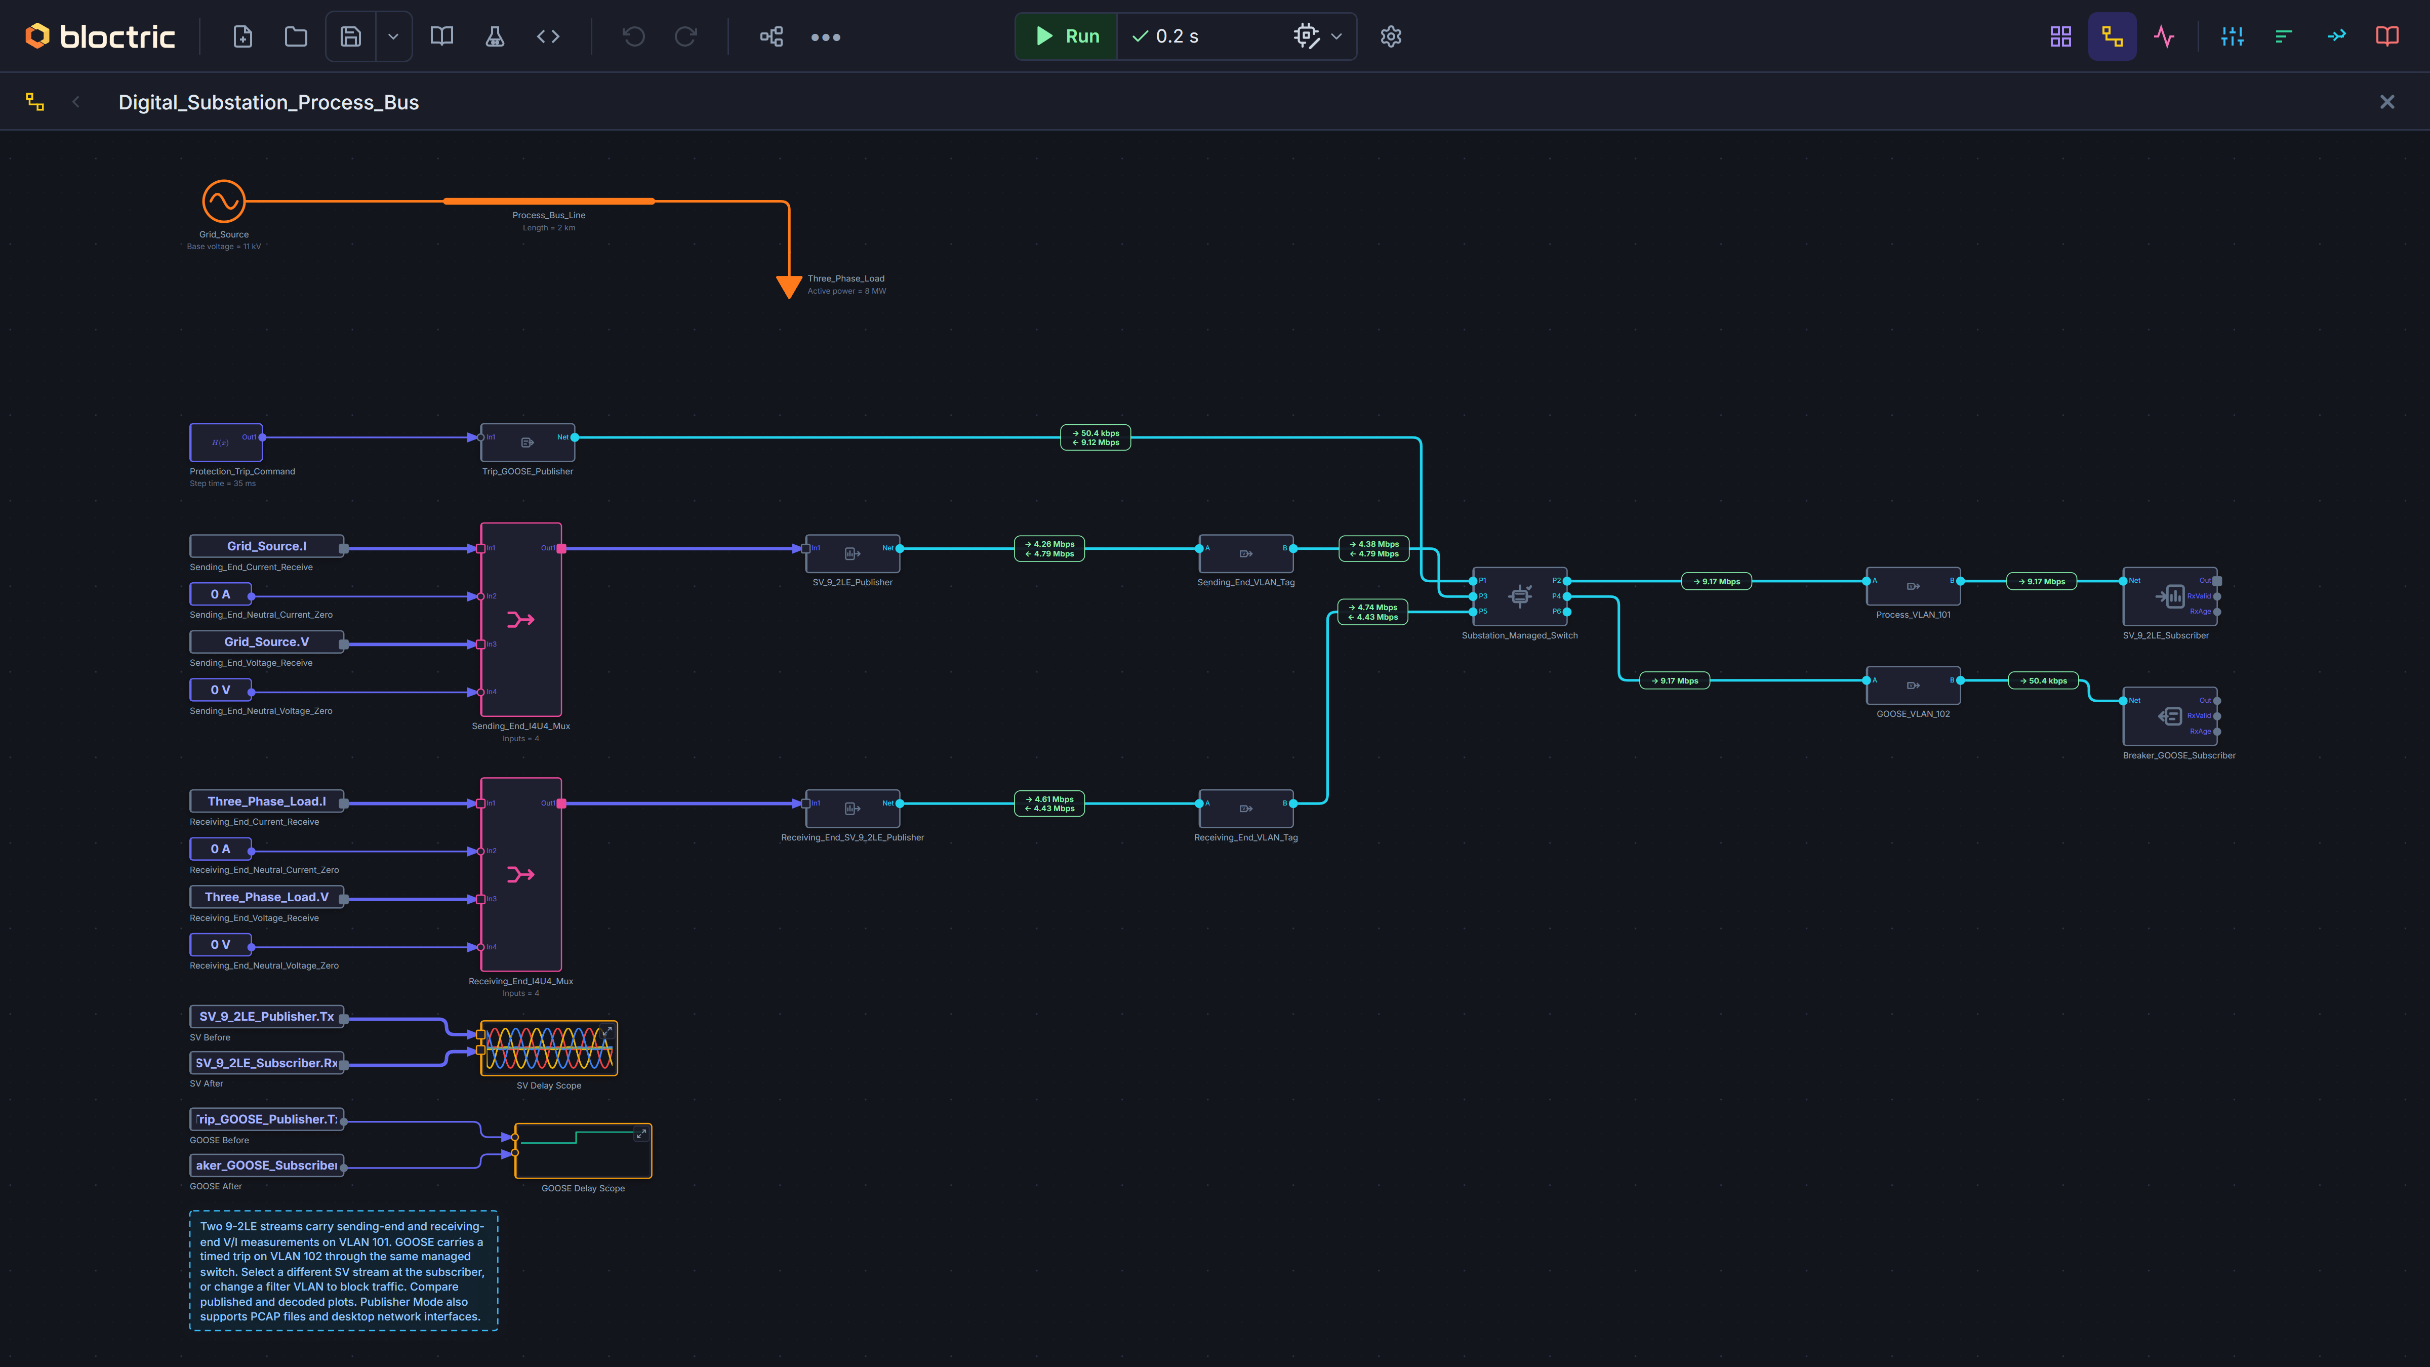Select the Receiving_End_SV_9_2LE_Publisher block
This screenshot has width=2430, height=1367.
click(x=852, y=809)
